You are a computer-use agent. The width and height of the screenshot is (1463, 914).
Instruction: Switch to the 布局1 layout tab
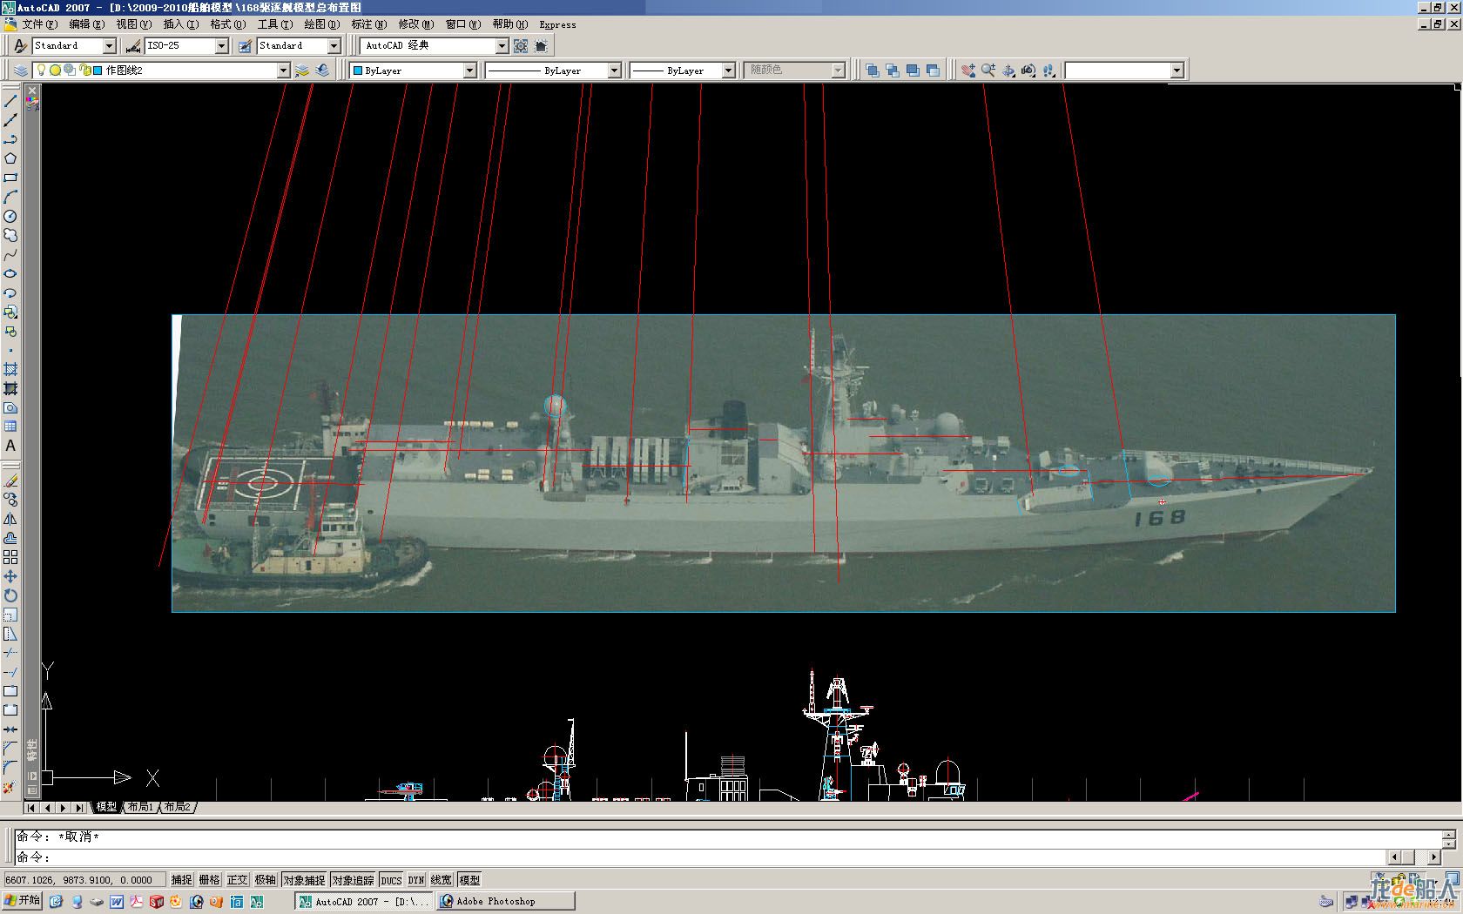click(x=139, y=807)
